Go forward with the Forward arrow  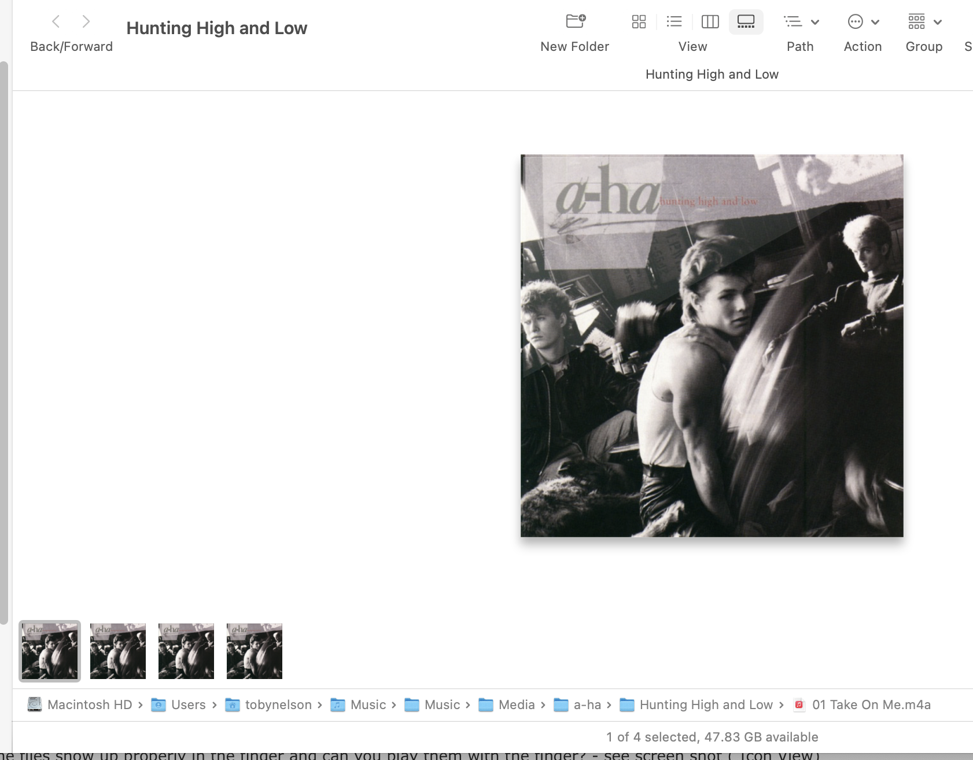pyautogui.click(x=86, y=22)
